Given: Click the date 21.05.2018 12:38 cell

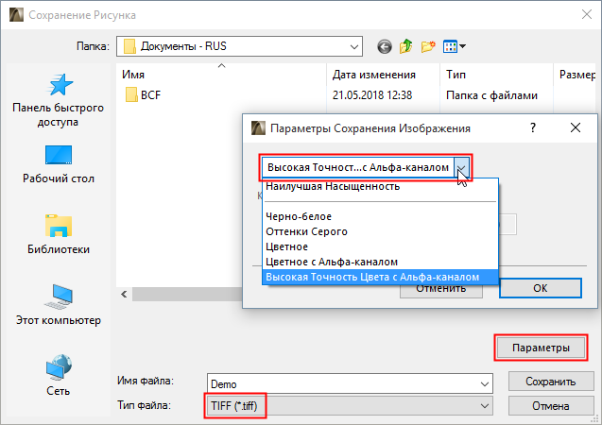Looking at the screenshot, I should (x=372, y=95).
